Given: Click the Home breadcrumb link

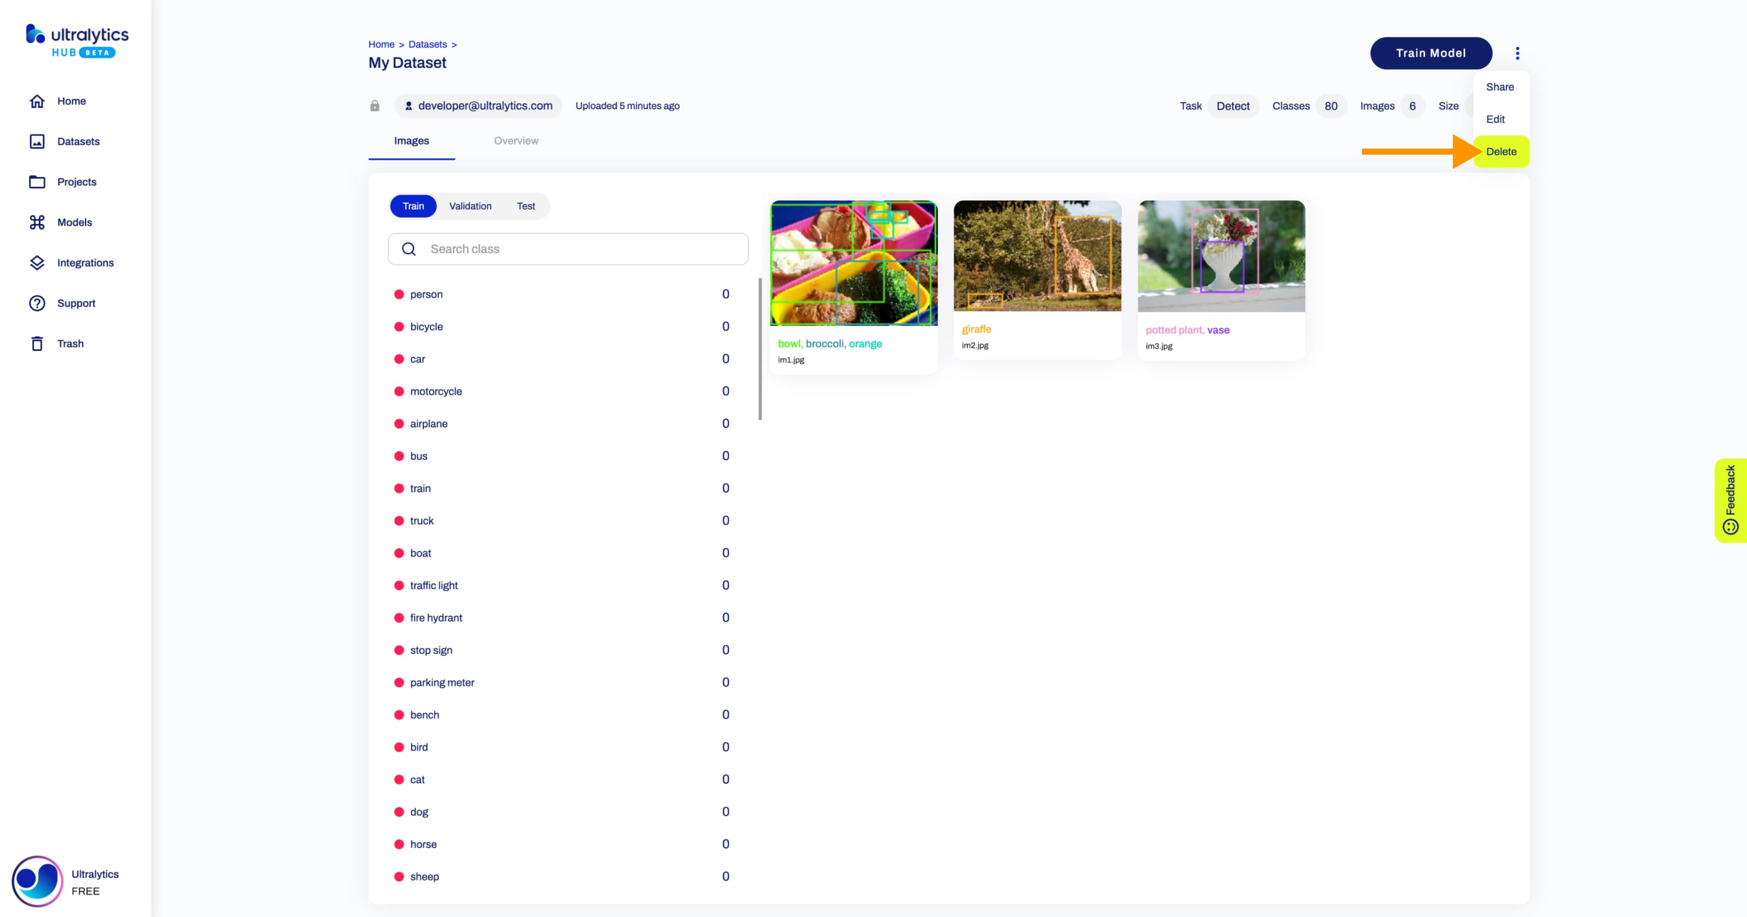Looking at the screenshot, I should click(x=381, y=42).
